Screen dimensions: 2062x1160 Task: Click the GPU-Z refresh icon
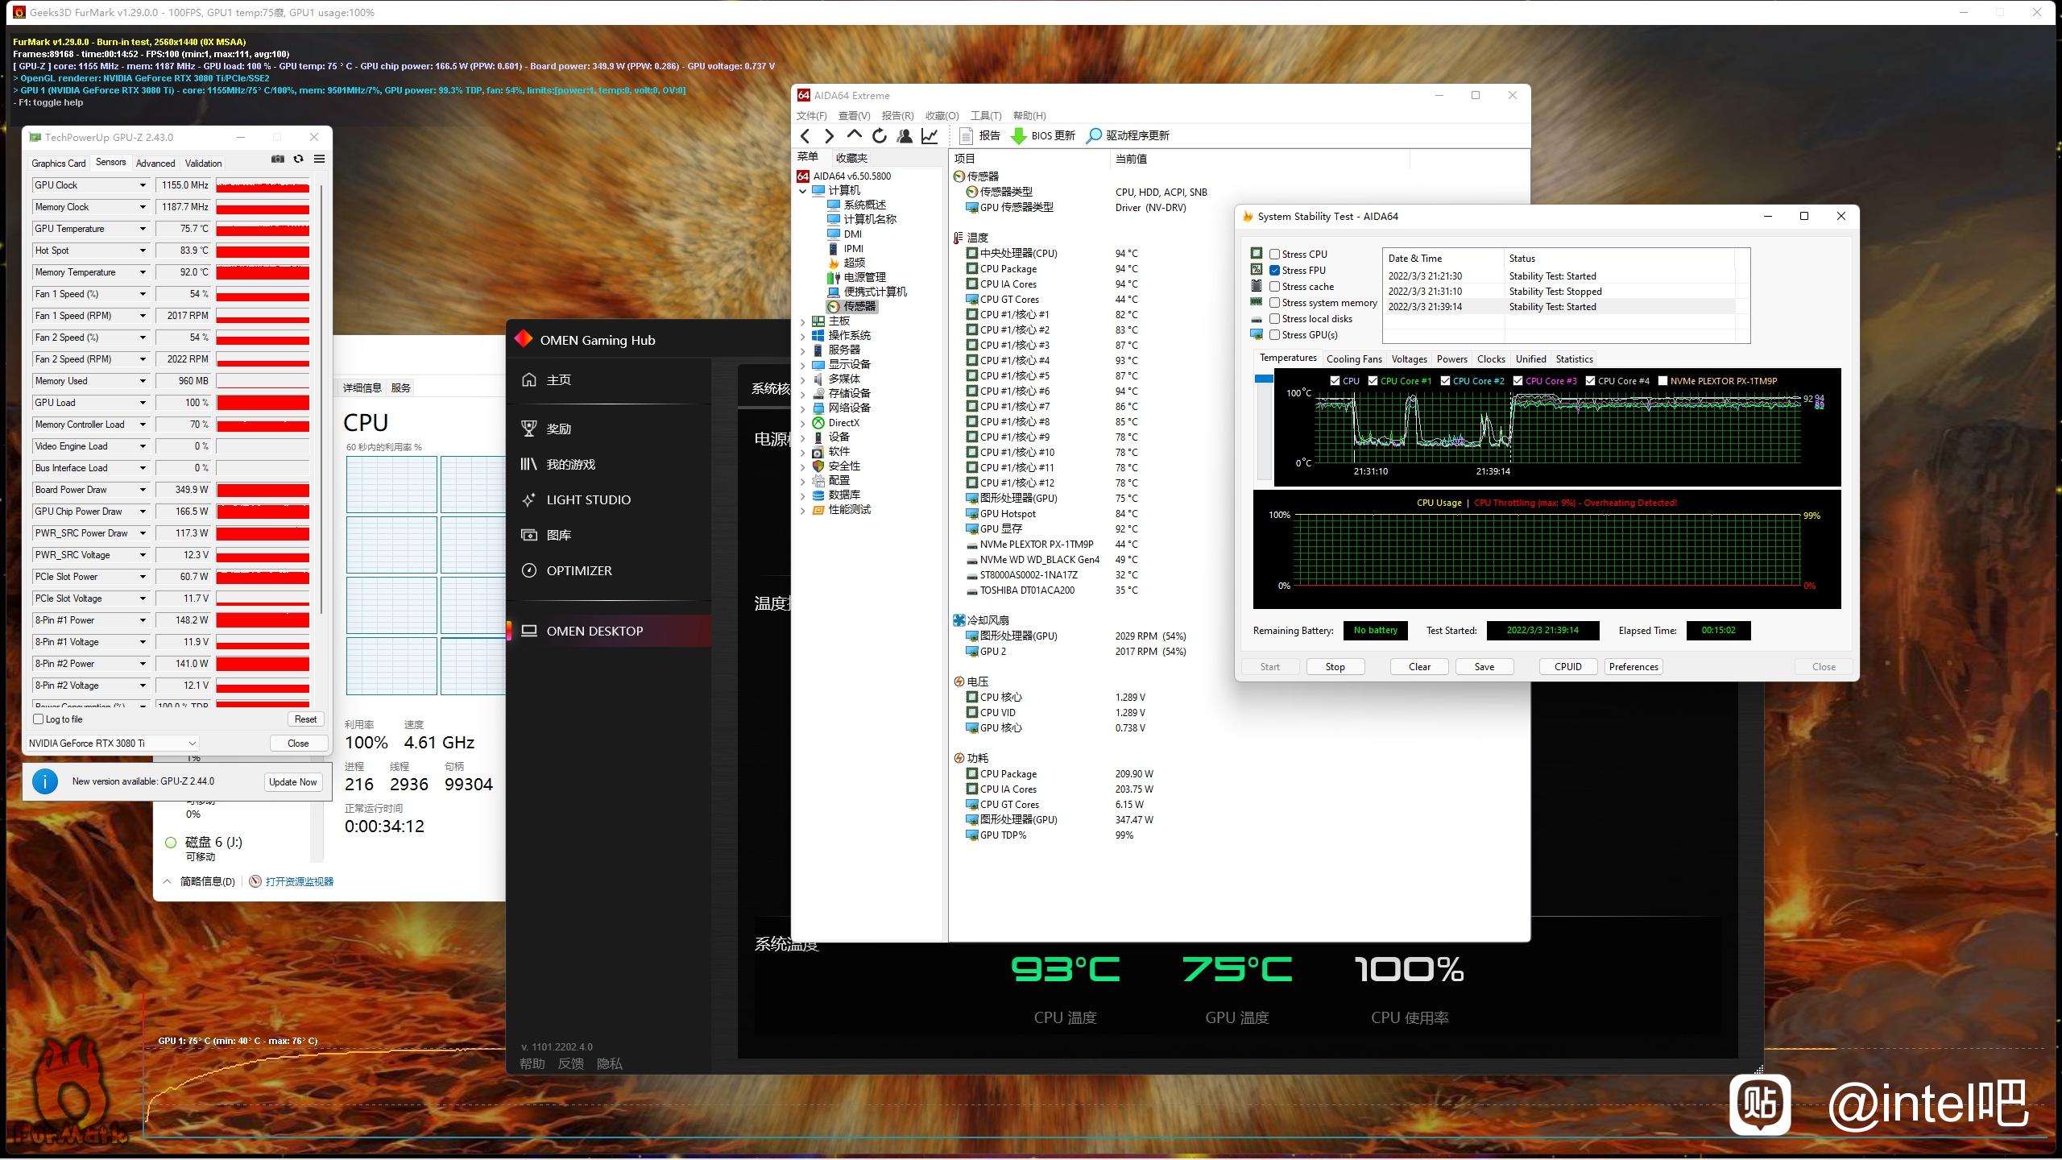click(299, 159)
